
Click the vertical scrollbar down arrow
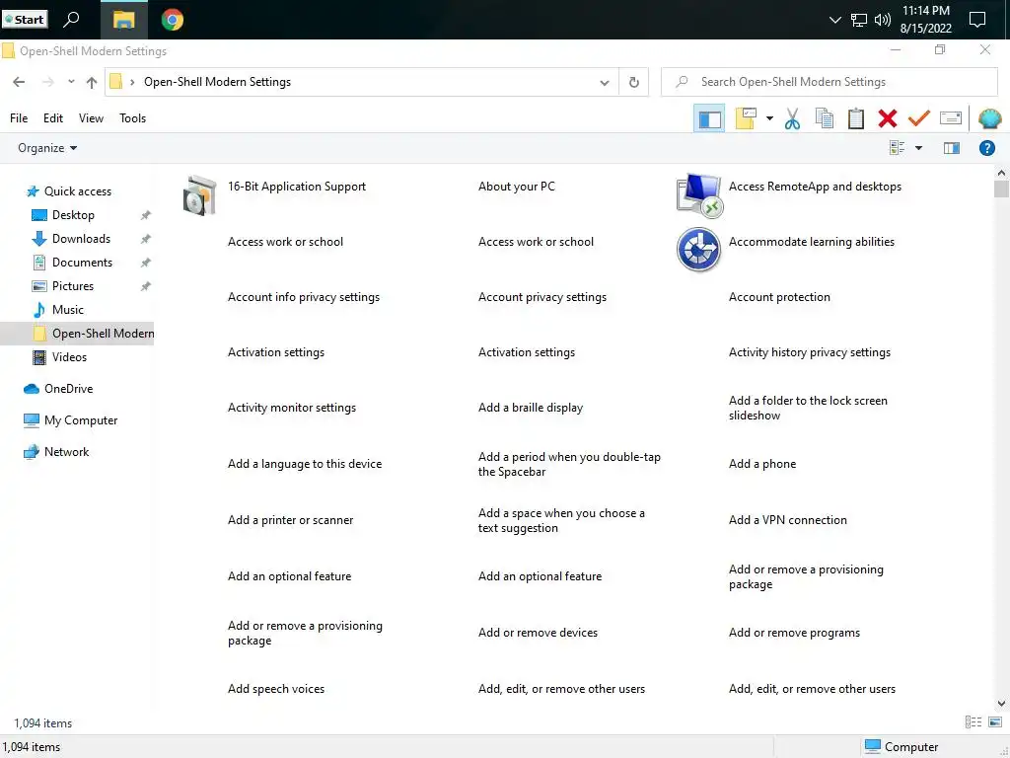1001,703
